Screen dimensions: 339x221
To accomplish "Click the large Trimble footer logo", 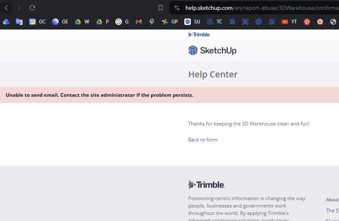I will (x=207, y=185).
